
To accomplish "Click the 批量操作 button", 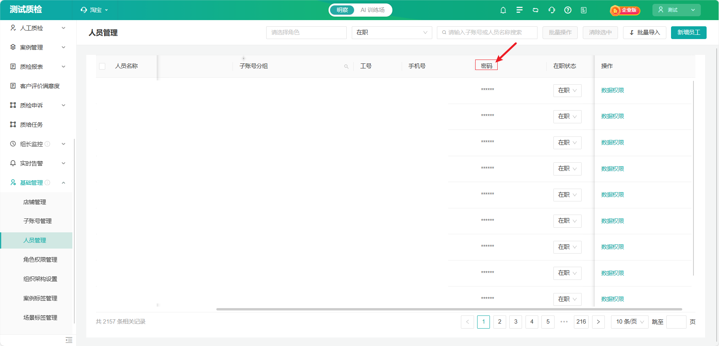I will (x=560, y=32).
